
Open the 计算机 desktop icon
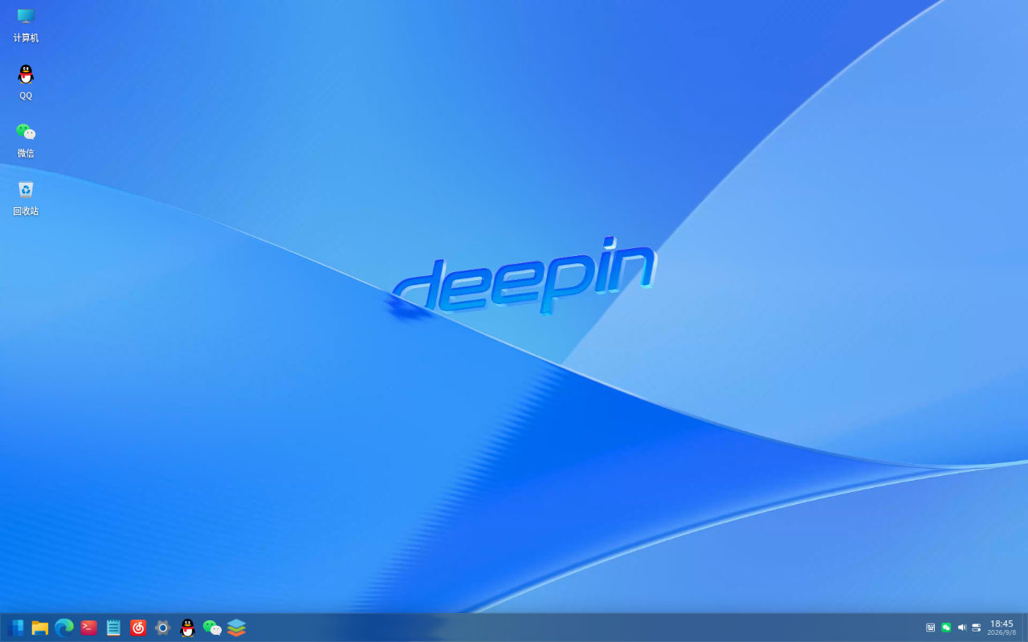coord(26,25)
